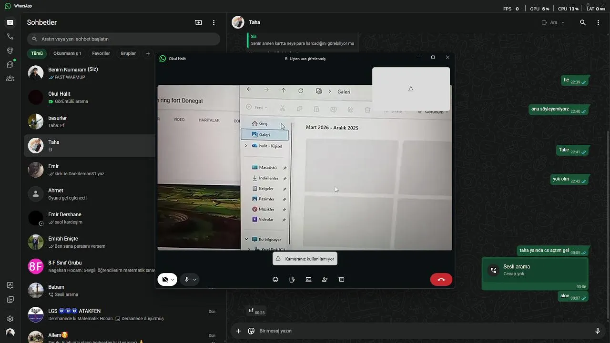
Task: Open the Ara call dropdown in Taha header
Action: click(553, 22)
